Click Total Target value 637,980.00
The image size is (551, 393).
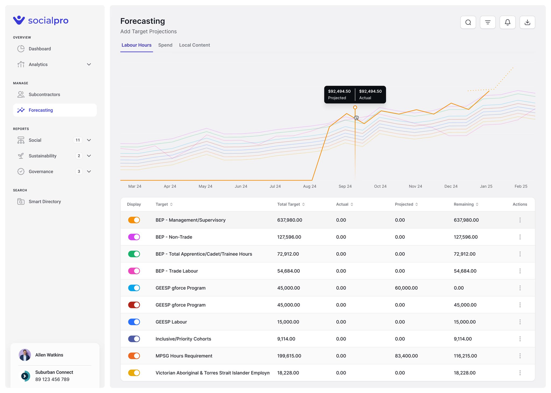point(290,220)
